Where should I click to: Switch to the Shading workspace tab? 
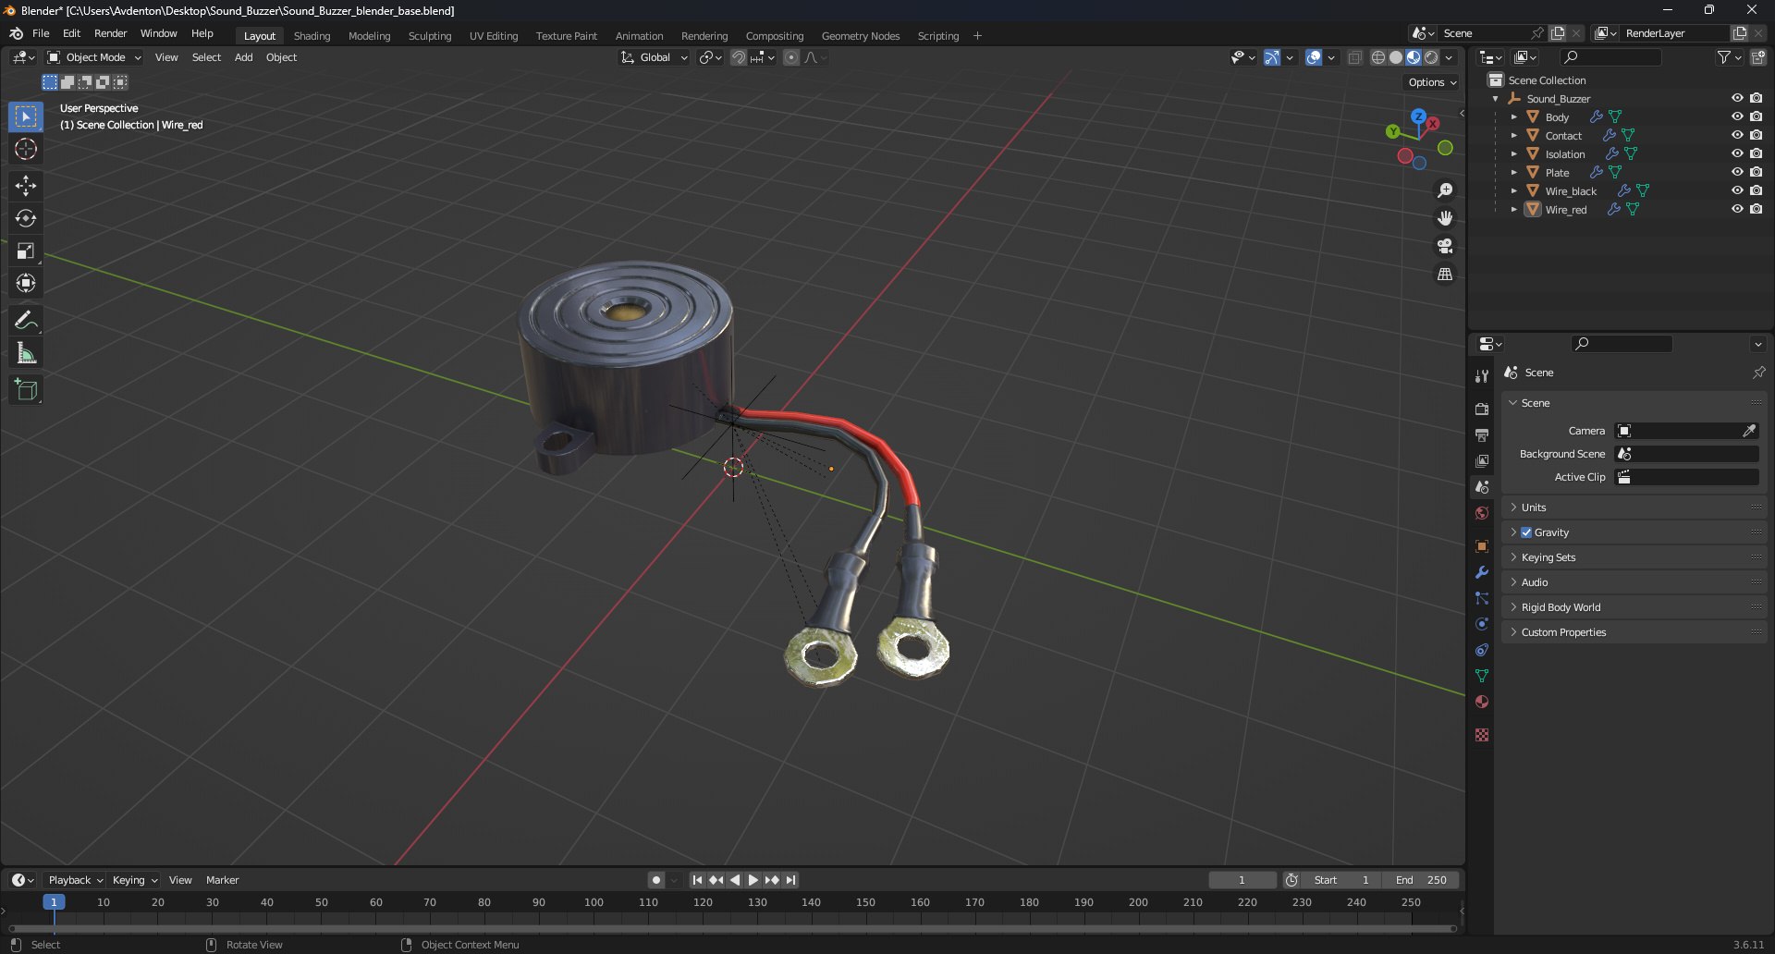[x=312, y=36]
